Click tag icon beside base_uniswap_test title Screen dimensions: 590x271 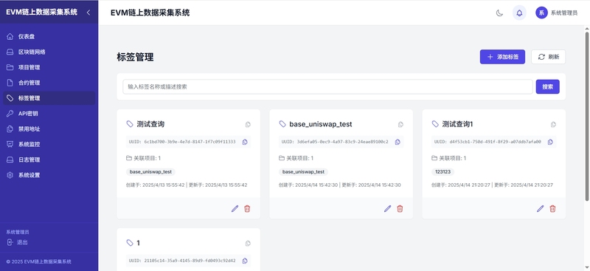click(282, 124)
